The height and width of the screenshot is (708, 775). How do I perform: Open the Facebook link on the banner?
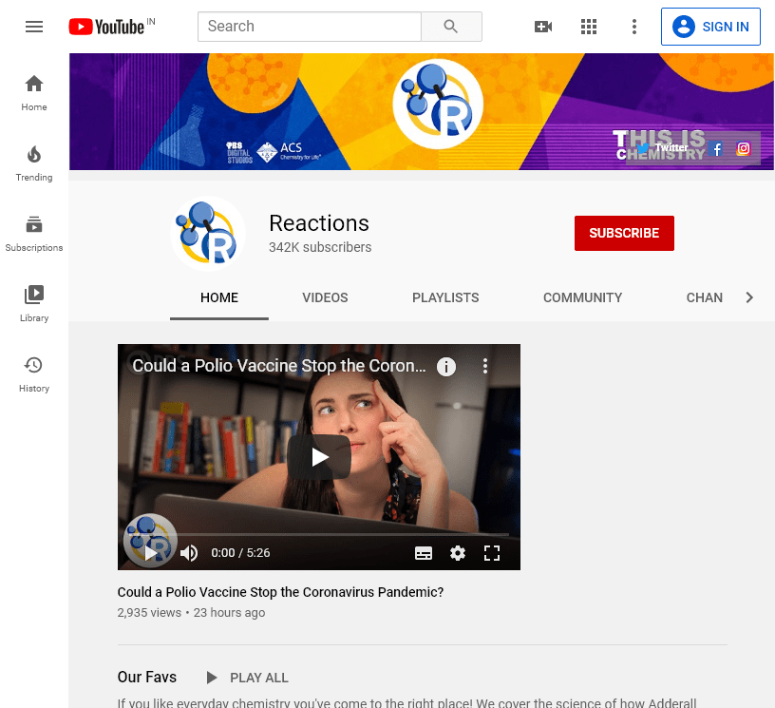pos(717,148)
